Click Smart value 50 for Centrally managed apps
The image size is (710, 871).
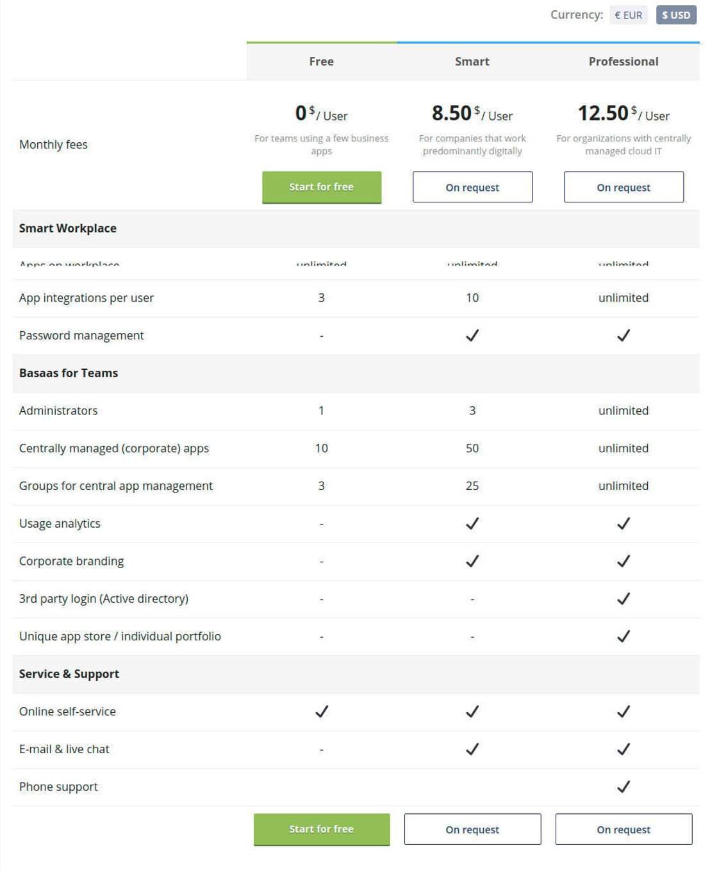click(472, 448)
